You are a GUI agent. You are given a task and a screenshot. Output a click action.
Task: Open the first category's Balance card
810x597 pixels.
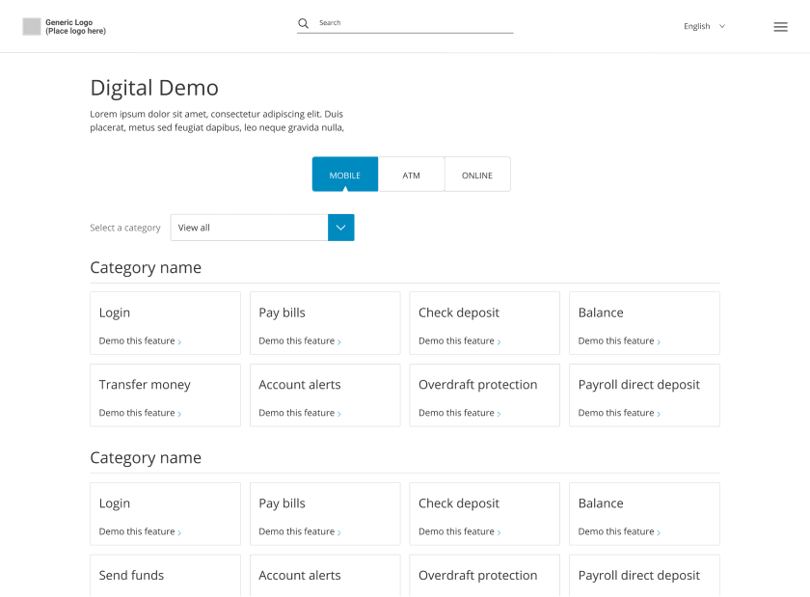click(644, 323)
